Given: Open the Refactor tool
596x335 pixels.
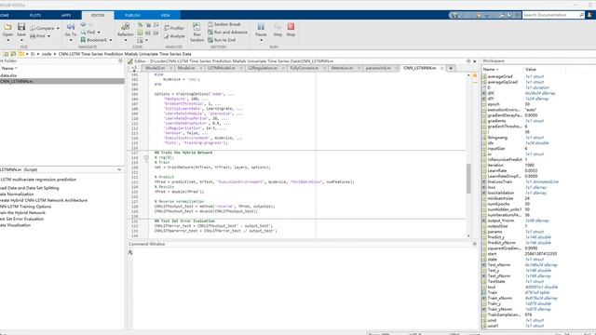Looking at the screenshot, I should [x=125, y=30].
